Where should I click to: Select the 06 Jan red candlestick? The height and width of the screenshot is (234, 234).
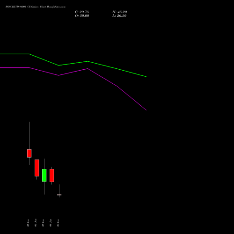point(37,168)
